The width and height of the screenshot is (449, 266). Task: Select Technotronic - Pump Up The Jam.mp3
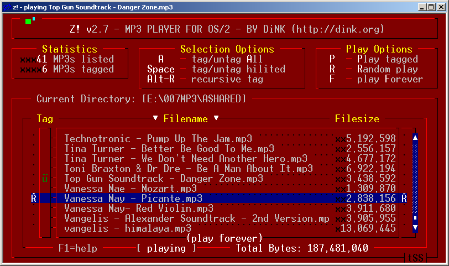158,139
